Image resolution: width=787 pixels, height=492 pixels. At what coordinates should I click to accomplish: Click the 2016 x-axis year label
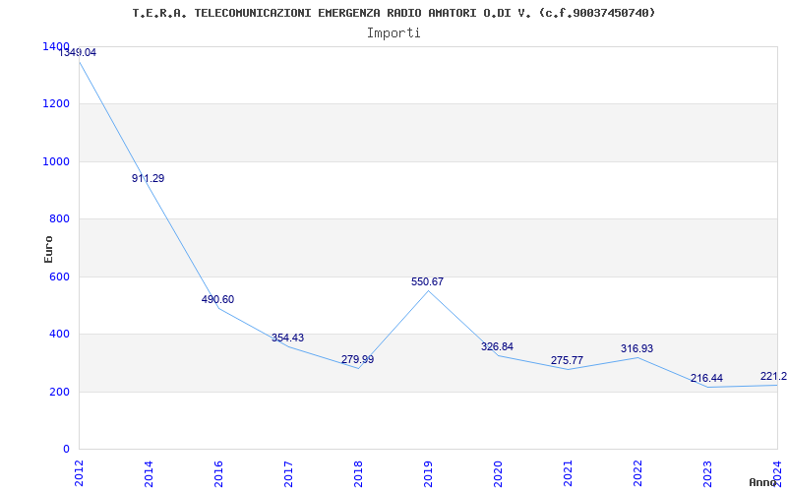tap(218, 473)
